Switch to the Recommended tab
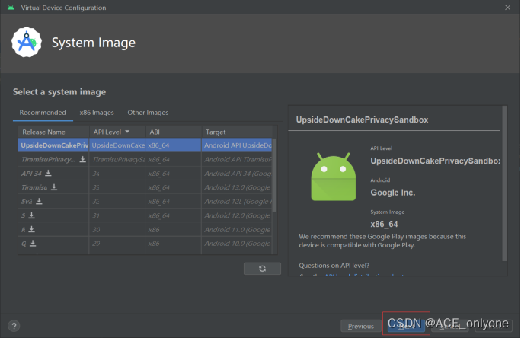The width and height of the screenshot is (521, 338). pos(43,113)
